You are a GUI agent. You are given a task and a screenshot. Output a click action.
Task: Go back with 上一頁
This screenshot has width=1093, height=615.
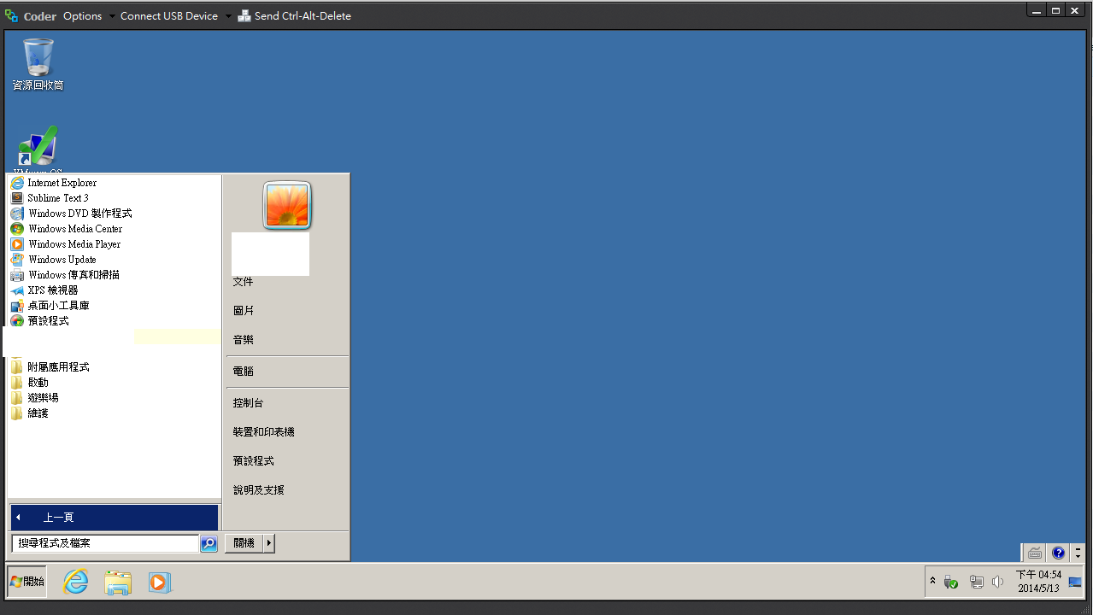point(115,518)
